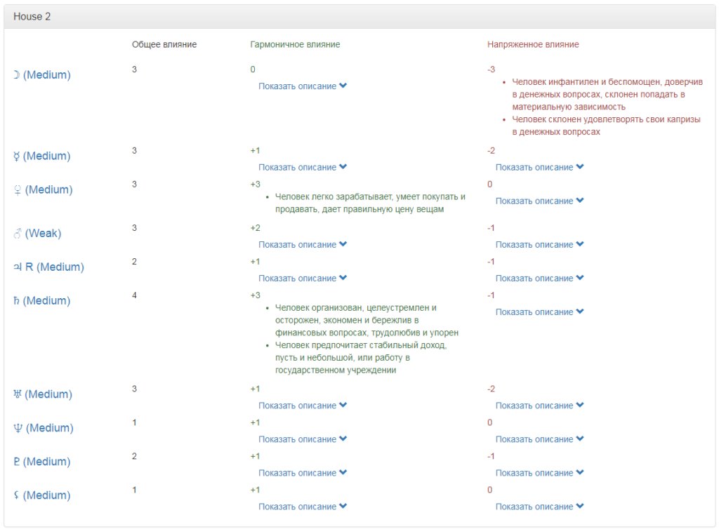
Task: Expand Moon harmonious influence description
Action: coord(303,86)
